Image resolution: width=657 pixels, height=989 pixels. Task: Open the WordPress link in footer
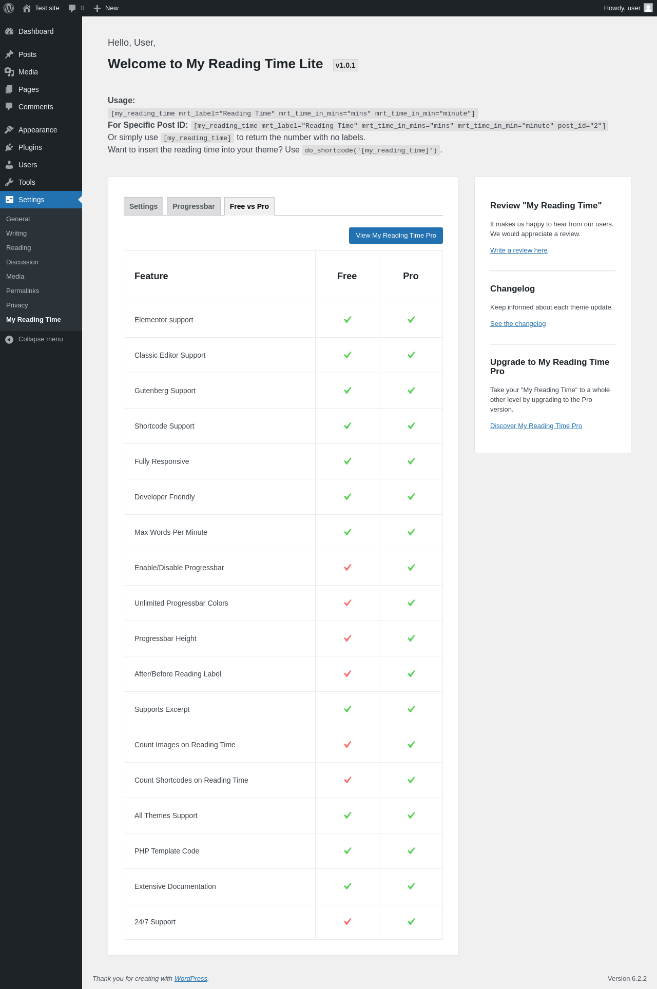click(190, 979)
